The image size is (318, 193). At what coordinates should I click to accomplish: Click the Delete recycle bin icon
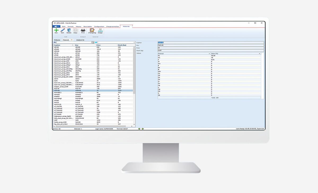tap(69, 30)
